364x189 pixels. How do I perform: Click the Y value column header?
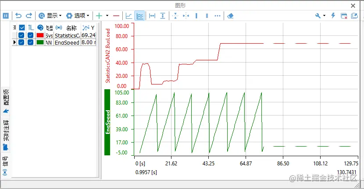tap(89, 28)
